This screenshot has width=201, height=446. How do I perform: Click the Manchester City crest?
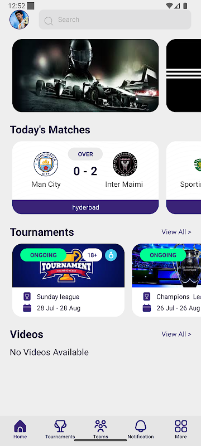pyautogui.click(x=46, y=164)
